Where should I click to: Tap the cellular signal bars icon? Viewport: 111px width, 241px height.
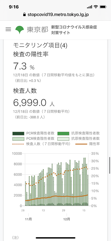click(x=89, y=7)
